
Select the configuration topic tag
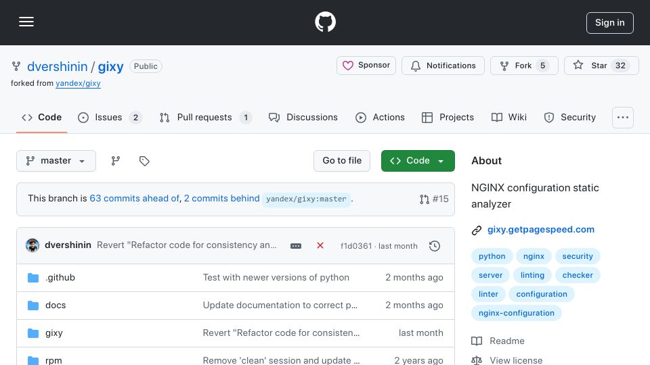coord(542,294)
